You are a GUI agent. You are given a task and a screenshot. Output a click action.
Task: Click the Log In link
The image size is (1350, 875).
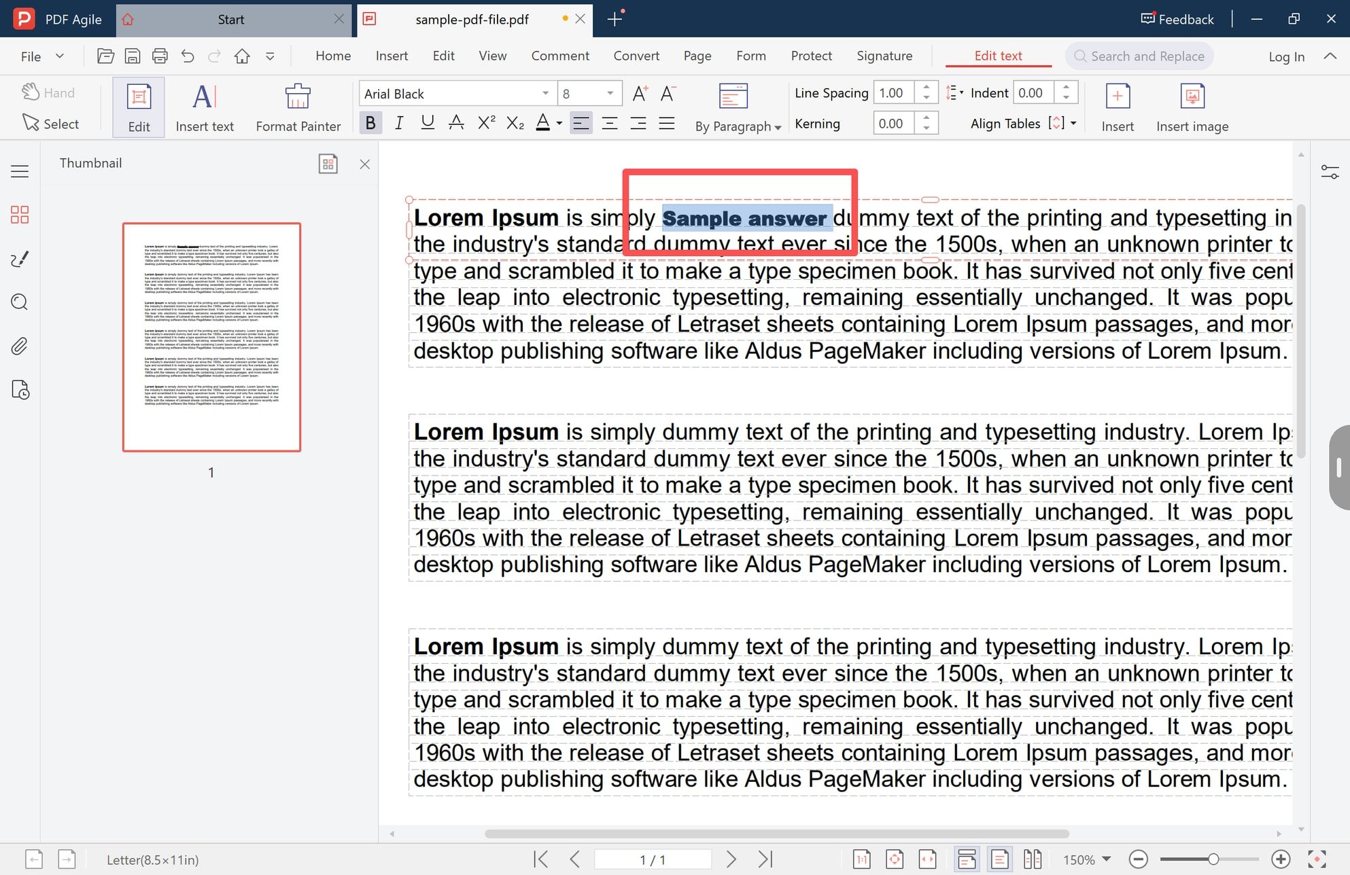pos(1286,56)
